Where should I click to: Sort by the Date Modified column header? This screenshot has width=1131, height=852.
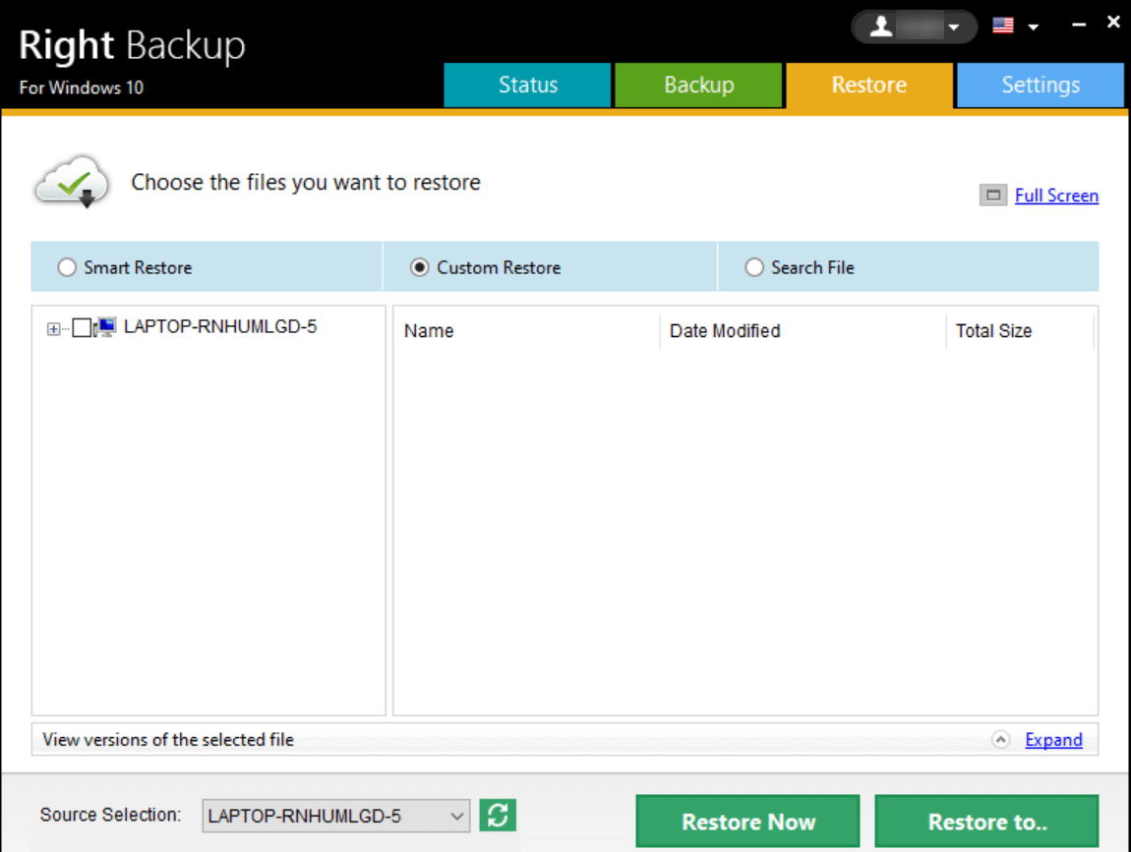[x=725, y=331]
